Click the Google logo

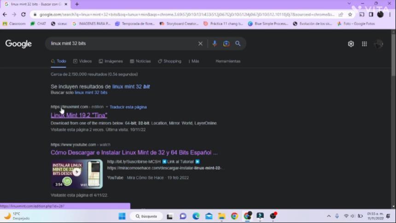[x=18, y=44]
